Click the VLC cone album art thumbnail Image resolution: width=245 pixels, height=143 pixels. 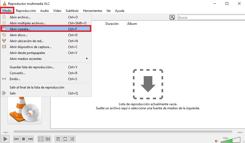tap(25, 110)
